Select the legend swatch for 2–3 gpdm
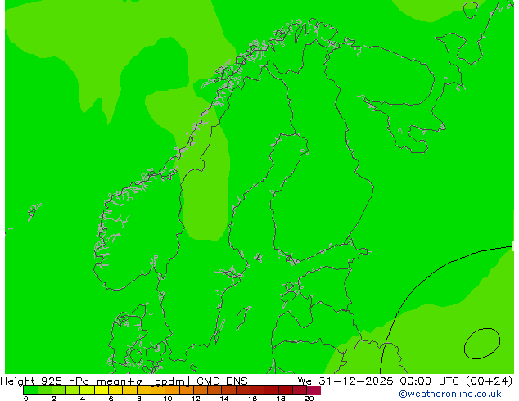Image resolution: width=519 pixels, height=401 pixels. (59, 390)
